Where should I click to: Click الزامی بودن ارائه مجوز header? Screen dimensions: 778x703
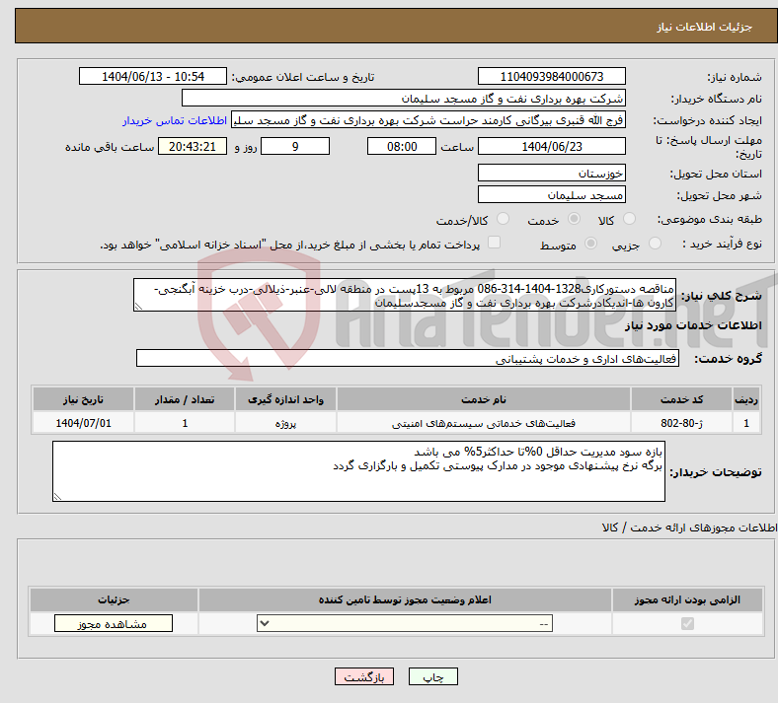pos(687,599)
